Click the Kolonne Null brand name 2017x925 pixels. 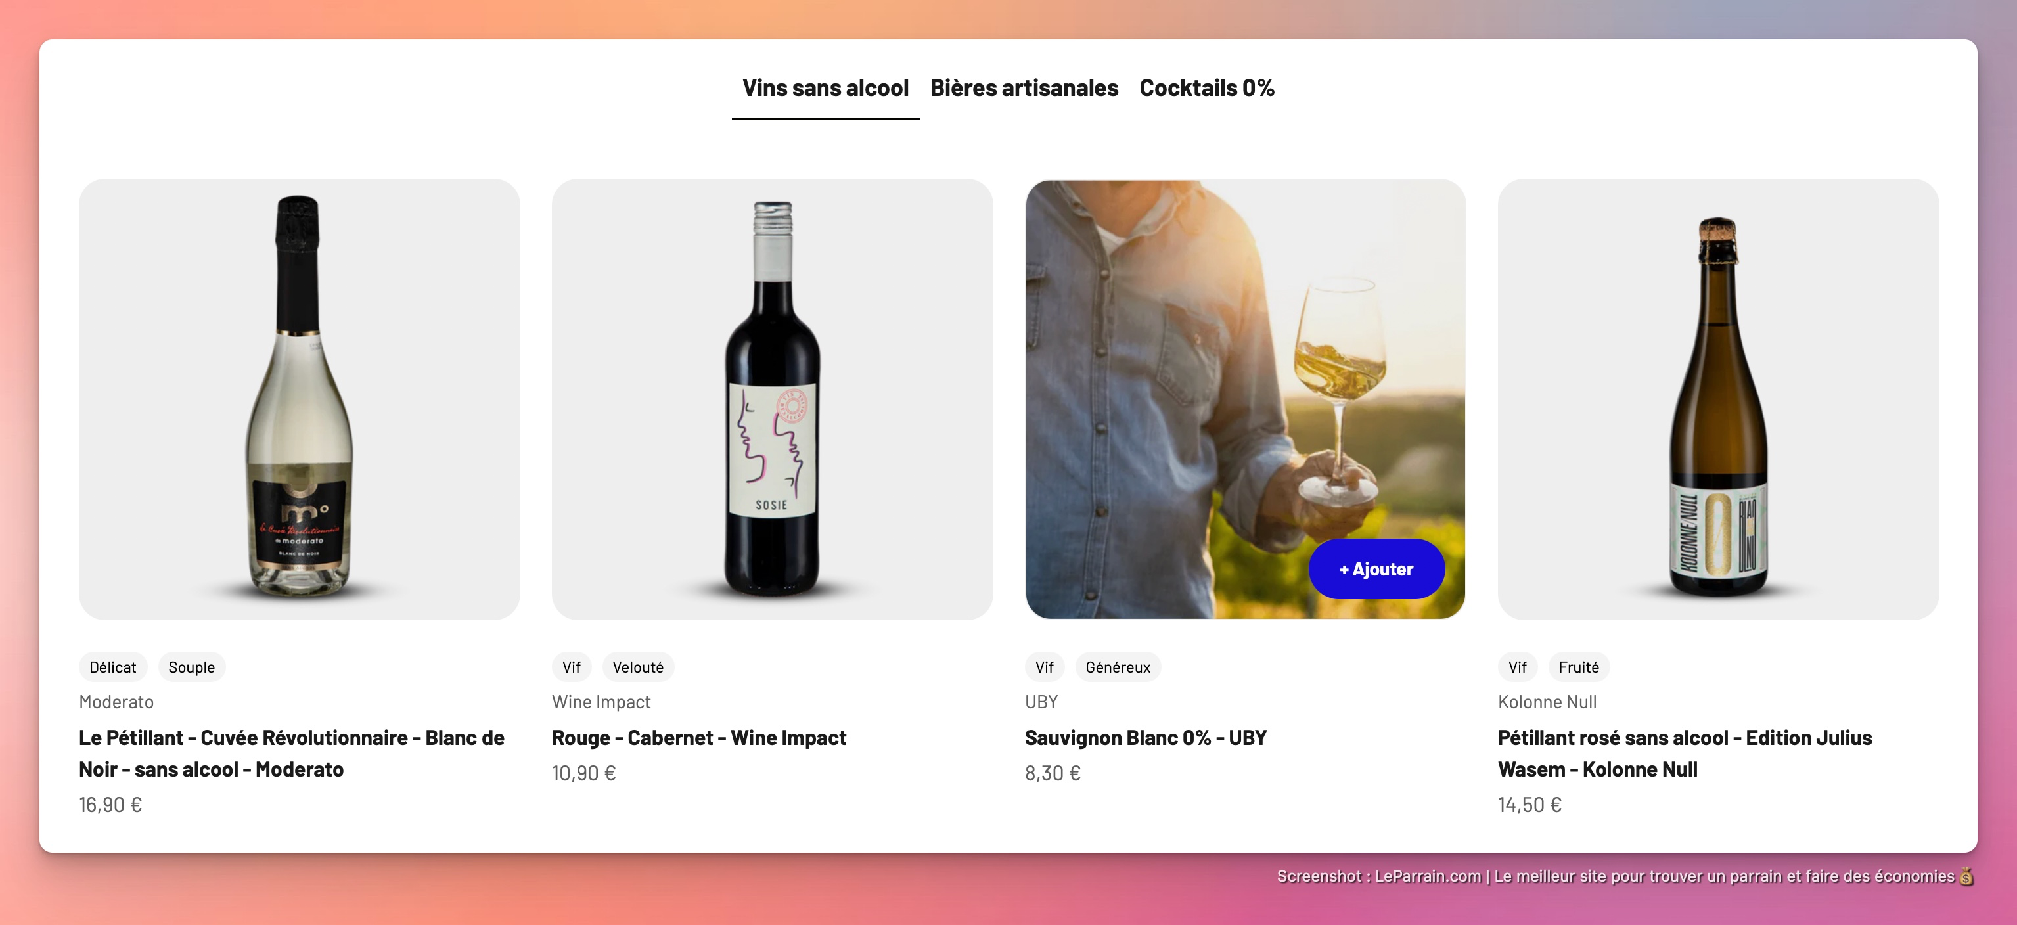click(x=1547, y=702)
